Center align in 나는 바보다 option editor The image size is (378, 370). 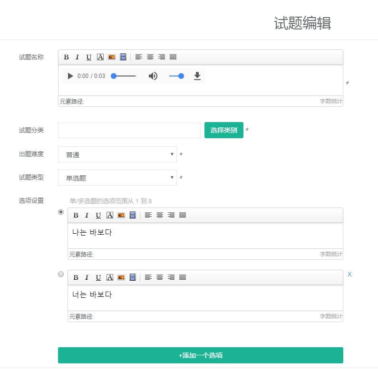click(160, 215)
